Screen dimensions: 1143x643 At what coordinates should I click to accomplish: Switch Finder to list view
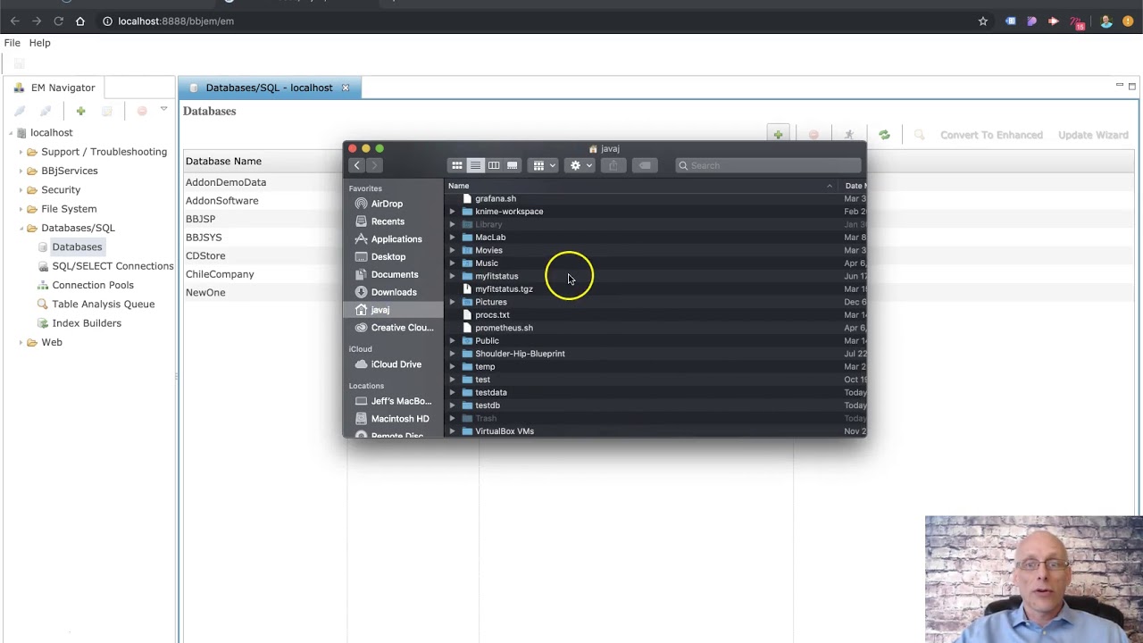[x=475, y=165]
